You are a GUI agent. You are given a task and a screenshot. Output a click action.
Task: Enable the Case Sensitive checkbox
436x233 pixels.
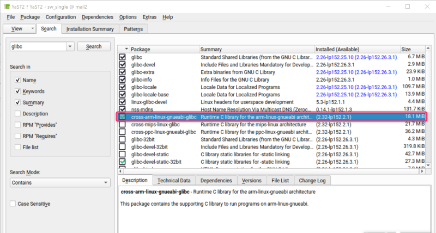tap(13, 204)
